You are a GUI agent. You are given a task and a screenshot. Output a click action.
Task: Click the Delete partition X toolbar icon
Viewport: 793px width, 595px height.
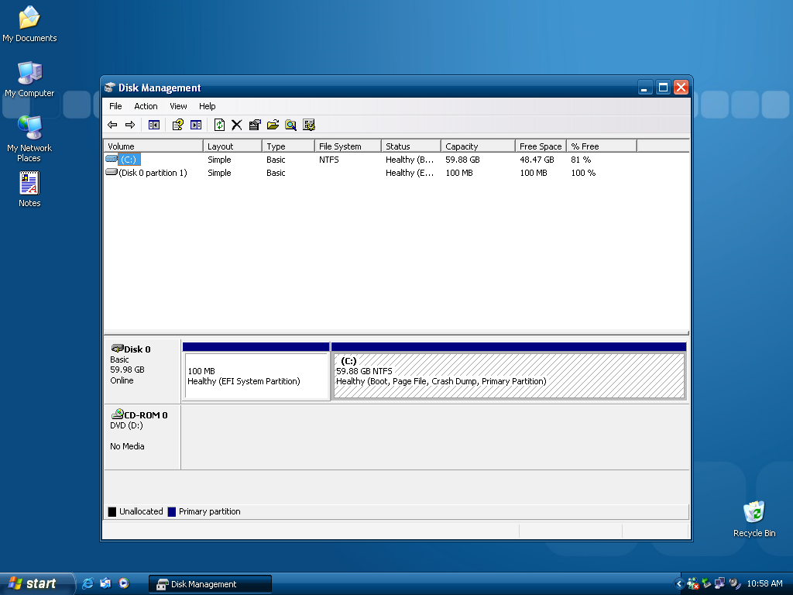point(237,125)
